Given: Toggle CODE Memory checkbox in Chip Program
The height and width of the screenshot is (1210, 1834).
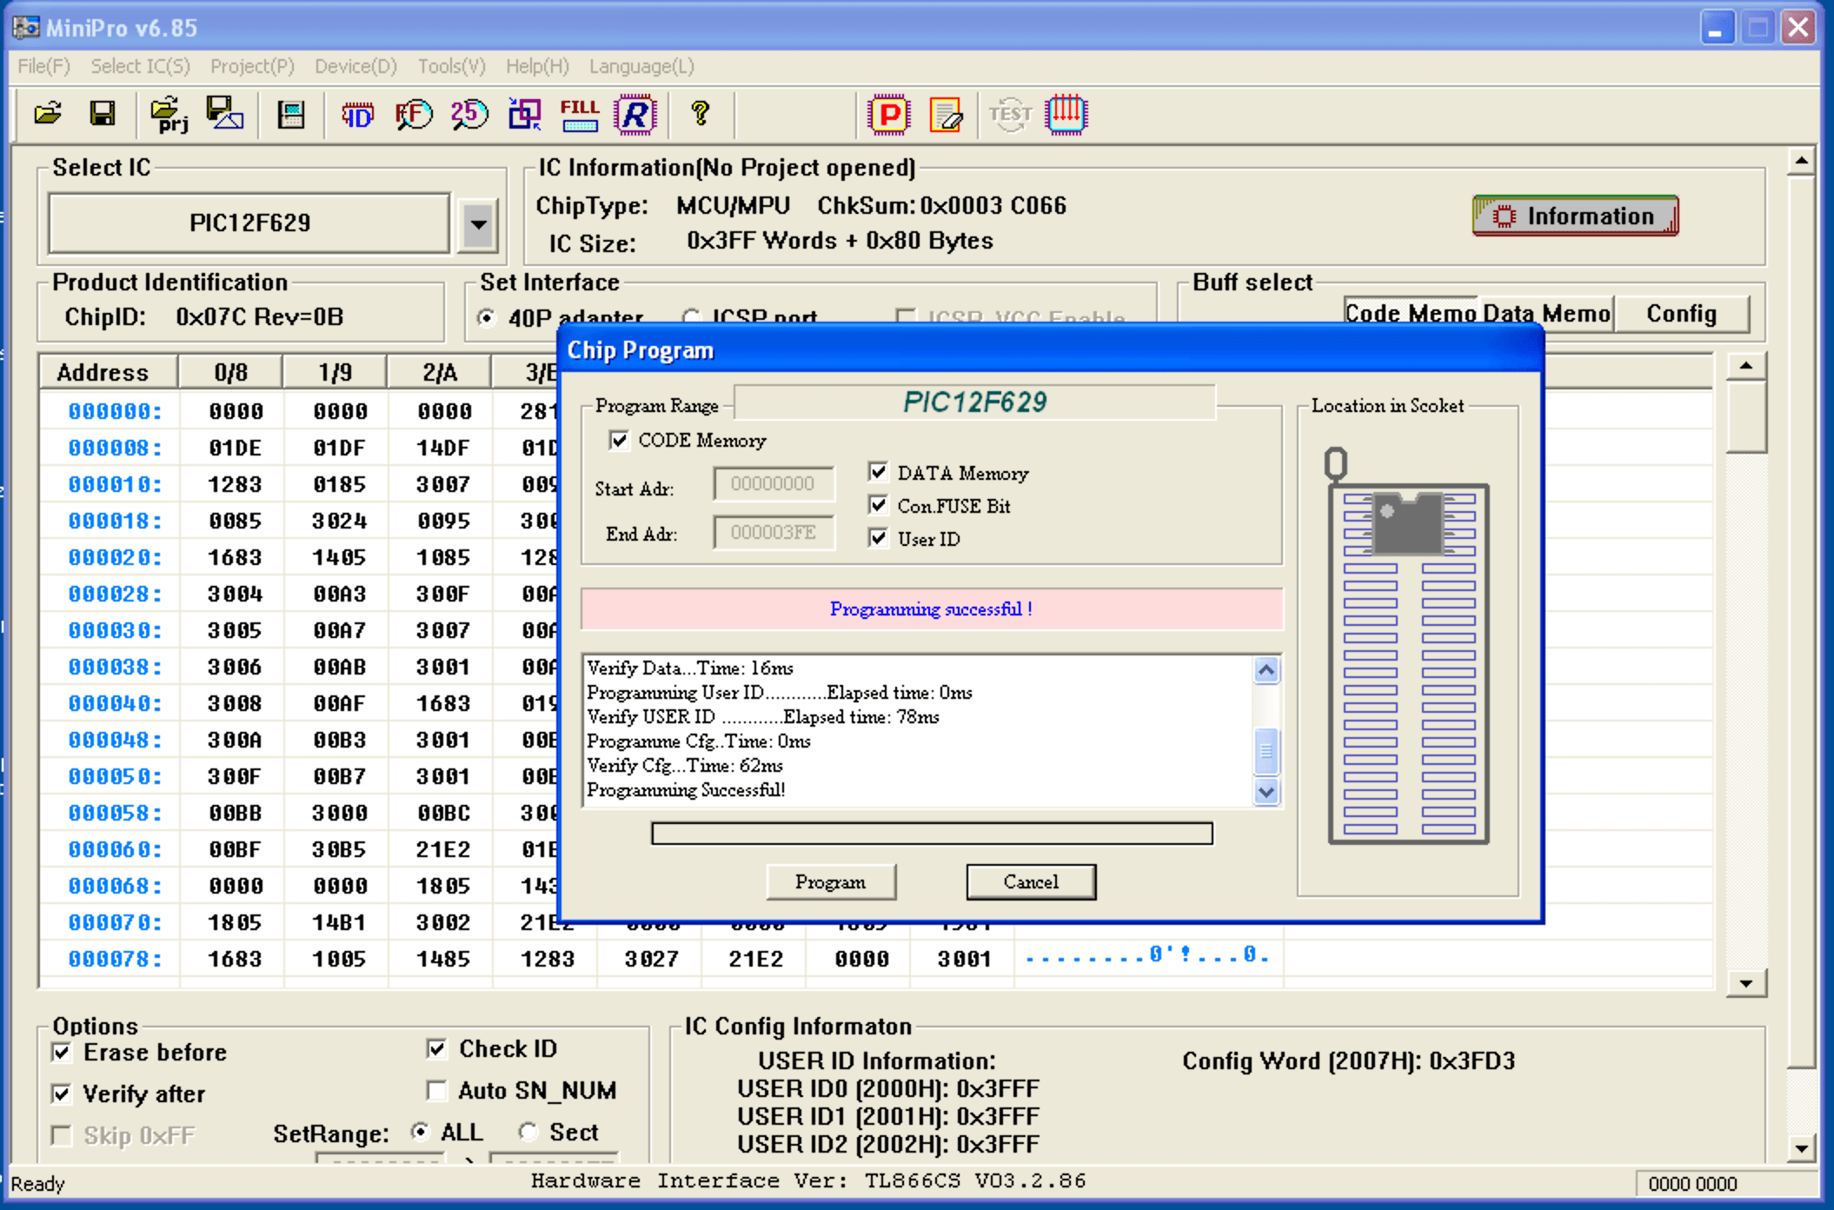Looking at the screenshot, I should 619,440.
